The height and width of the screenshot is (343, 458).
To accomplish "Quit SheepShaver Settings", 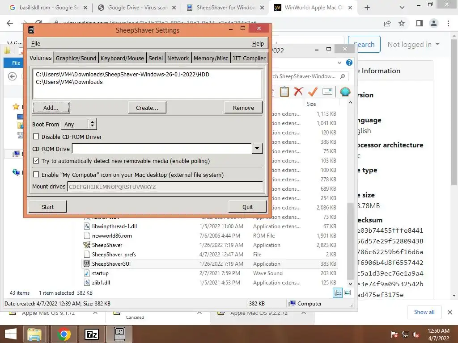I will (x=247, y=207).
